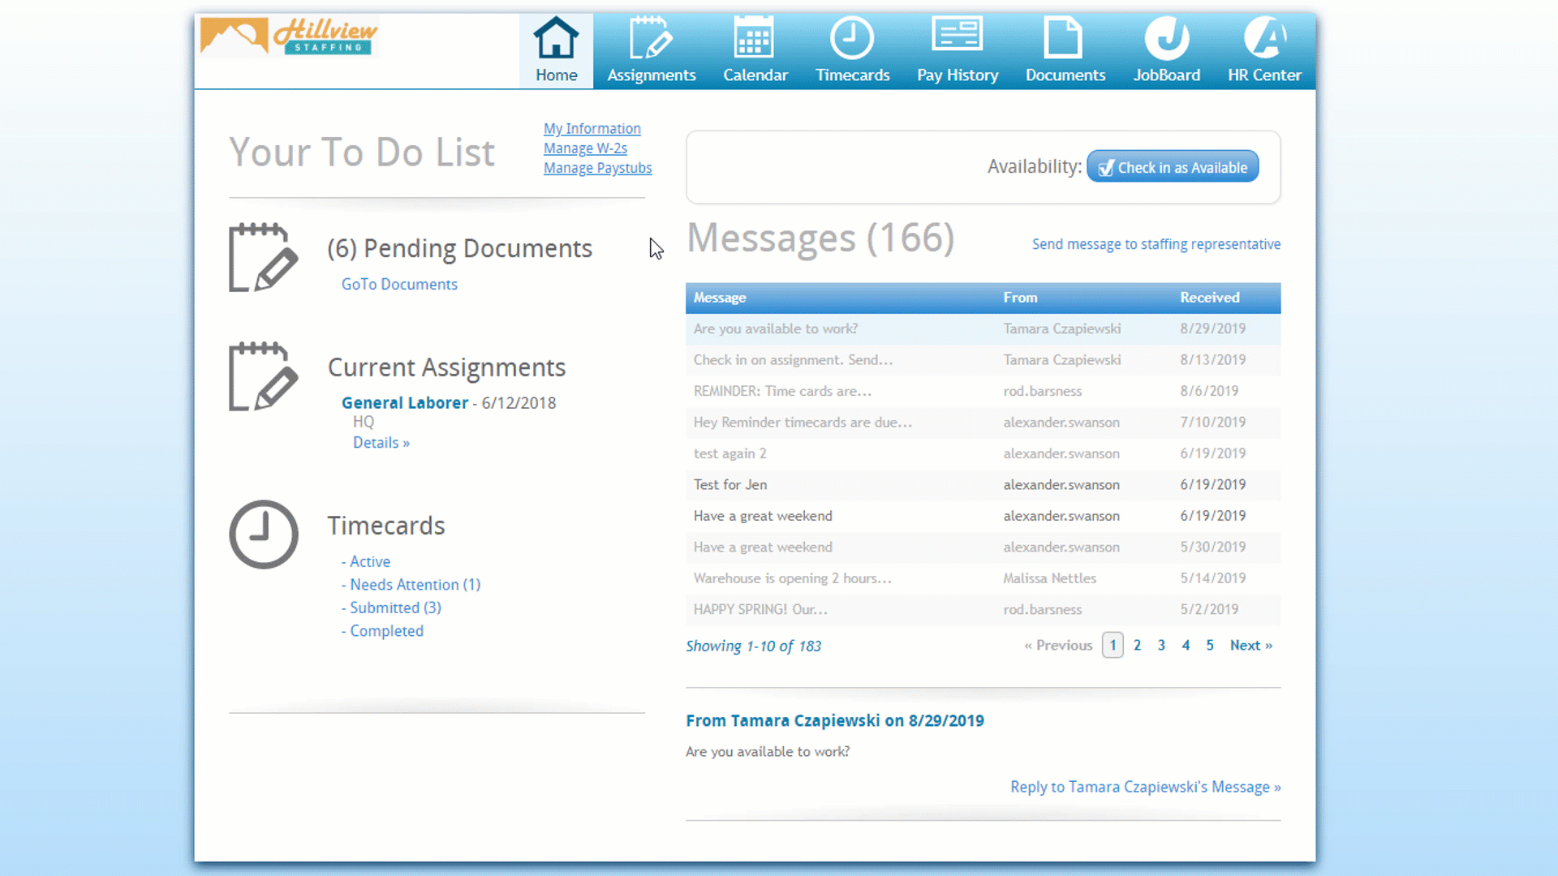
Task: Check in as Available
Action: pos(1173,167)
